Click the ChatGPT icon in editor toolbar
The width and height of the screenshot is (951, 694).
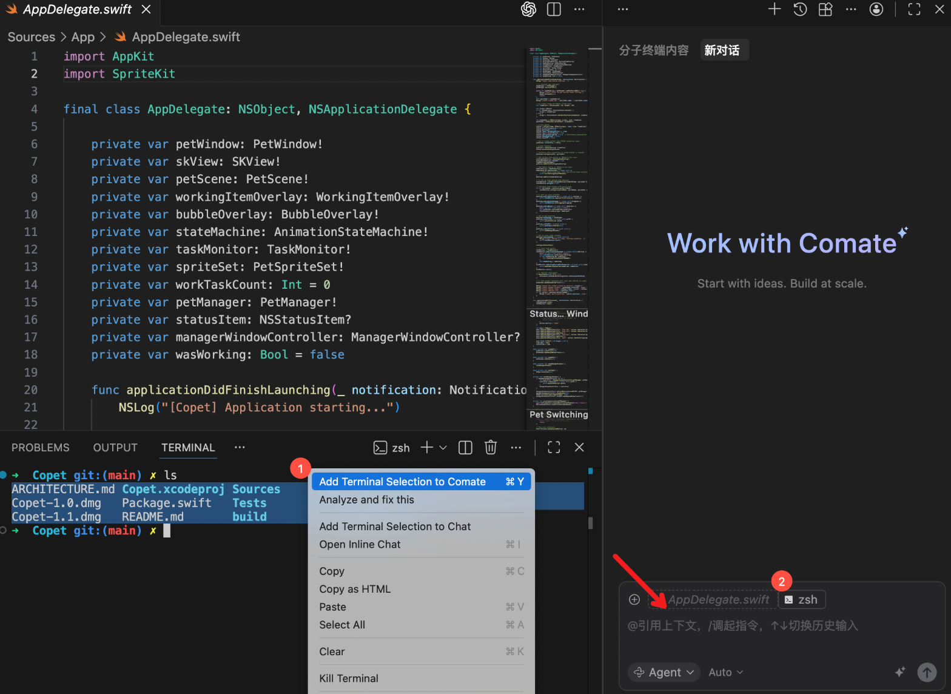[528, 9]
